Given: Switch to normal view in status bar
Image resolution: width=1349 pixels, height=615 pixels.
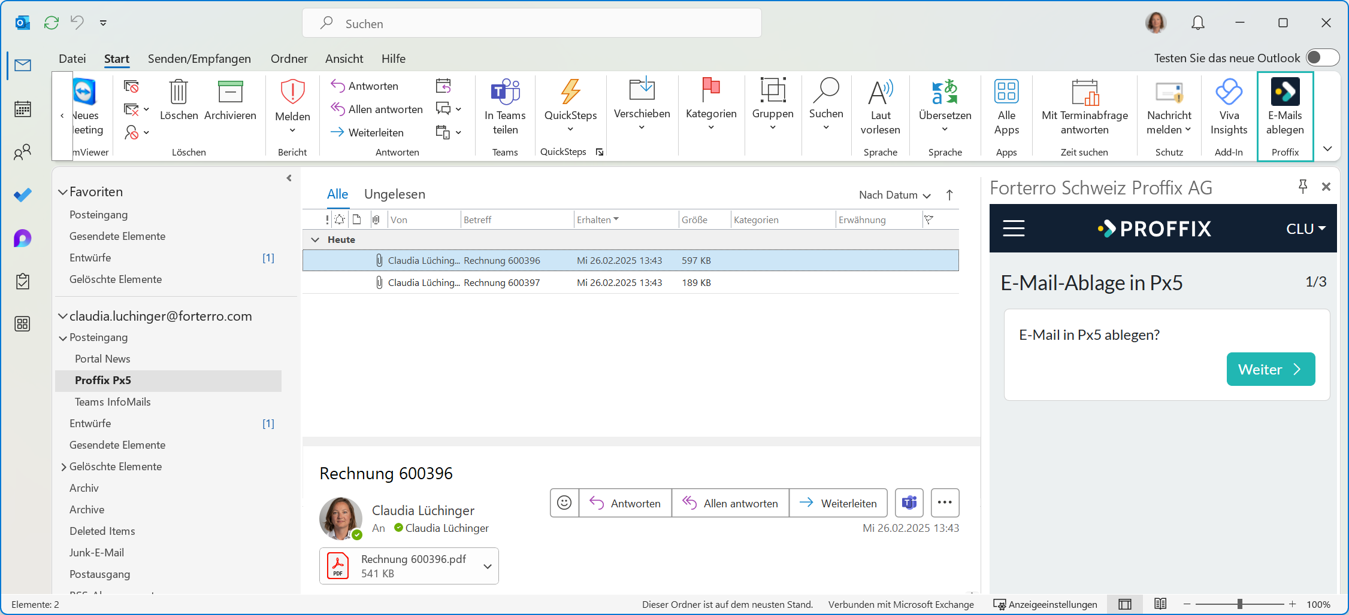Looking at the screenshot, I should (1125, 604).
